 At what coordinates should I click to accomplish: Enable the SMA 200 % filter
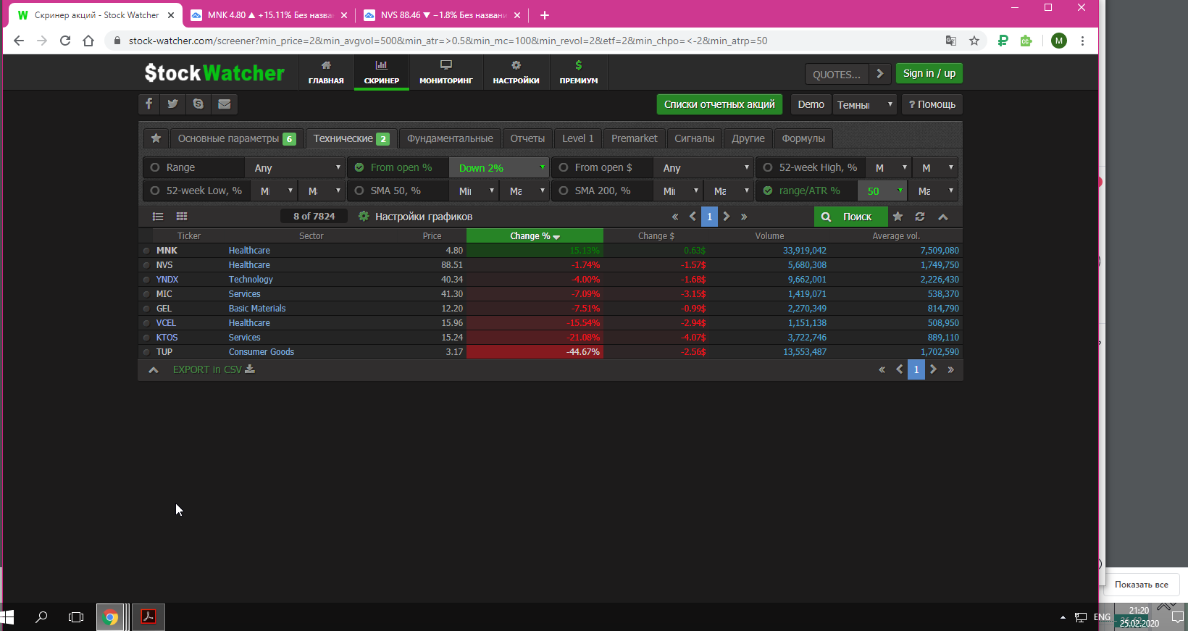click(564, 191)
